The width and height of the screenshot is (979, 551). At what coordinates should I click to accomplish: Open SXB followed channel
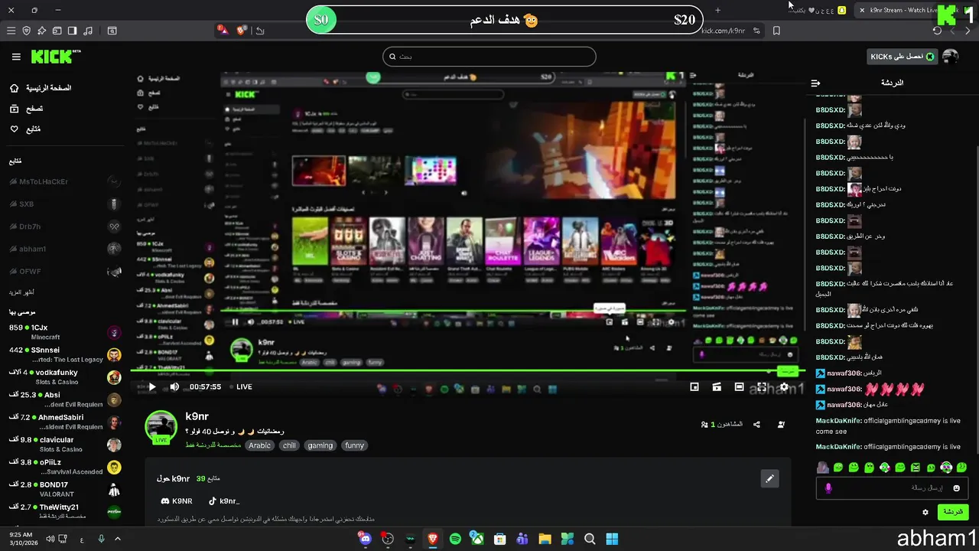coord(64,204)
